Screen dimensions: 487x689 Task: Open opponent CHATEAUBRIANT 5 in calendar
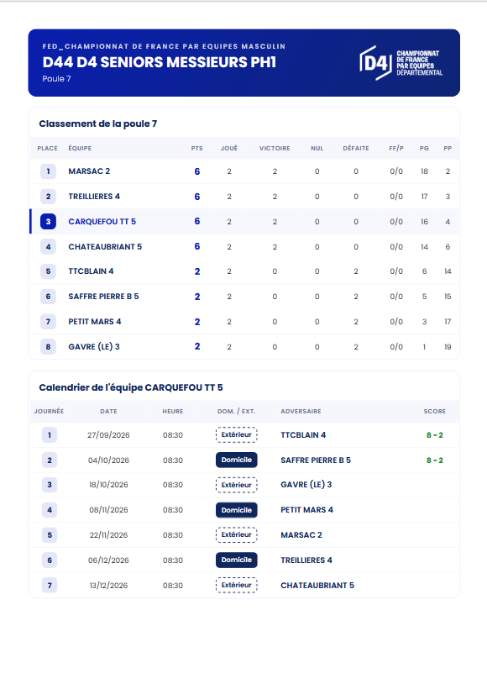point(317,586)
